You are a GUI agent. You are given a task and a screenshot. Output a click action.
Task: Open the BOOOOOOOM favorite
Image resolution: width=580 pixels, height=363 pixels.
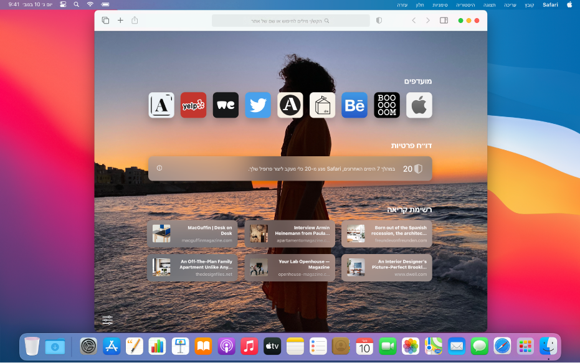pyautogui.click(x=387, y=105)
